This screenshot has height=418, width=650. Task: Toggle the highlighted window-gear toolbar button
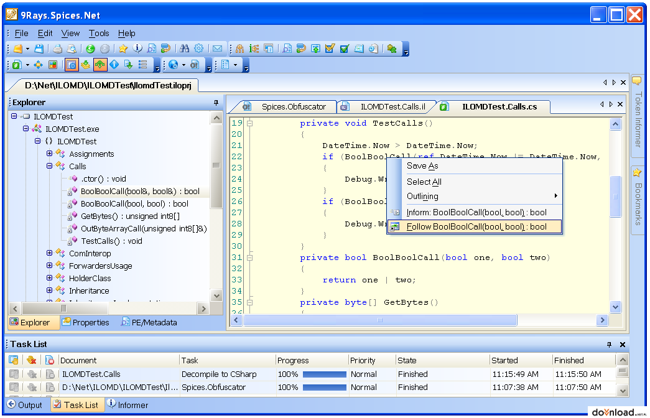pos(72,65)
